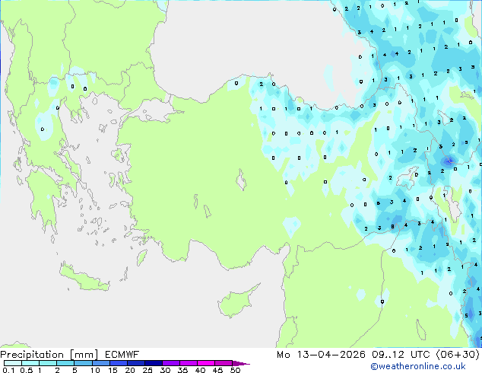Click the island of Crete on the map
Screen dimensions: 482x373
[x=84, y=278]
